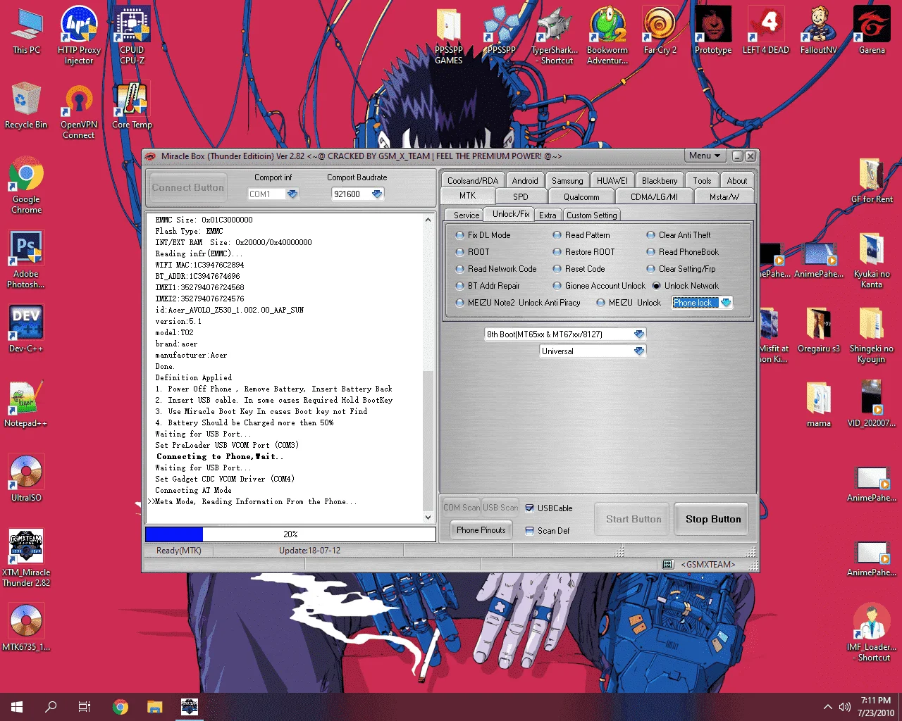Open the This PC desktop icon
Viewport: 902px width, 721px height.
(x=26, y=32)
